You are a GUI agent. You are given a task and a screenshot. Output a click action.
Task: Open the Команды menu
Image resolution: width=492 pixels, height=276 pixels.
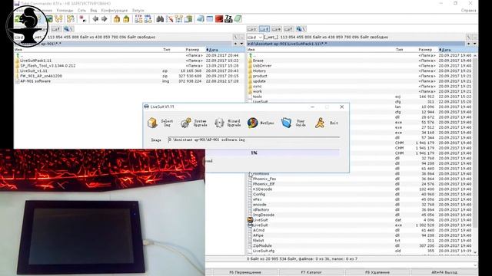coord(65,10)
